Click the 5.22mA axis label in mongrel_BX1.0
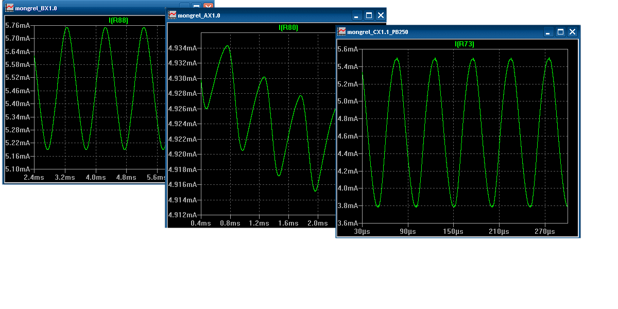This screenshot has height=309, width=618. pos(17,143)
